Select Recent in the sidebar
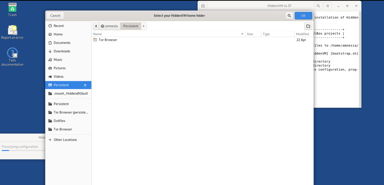384x185 pixels. [x=68, y=26]
